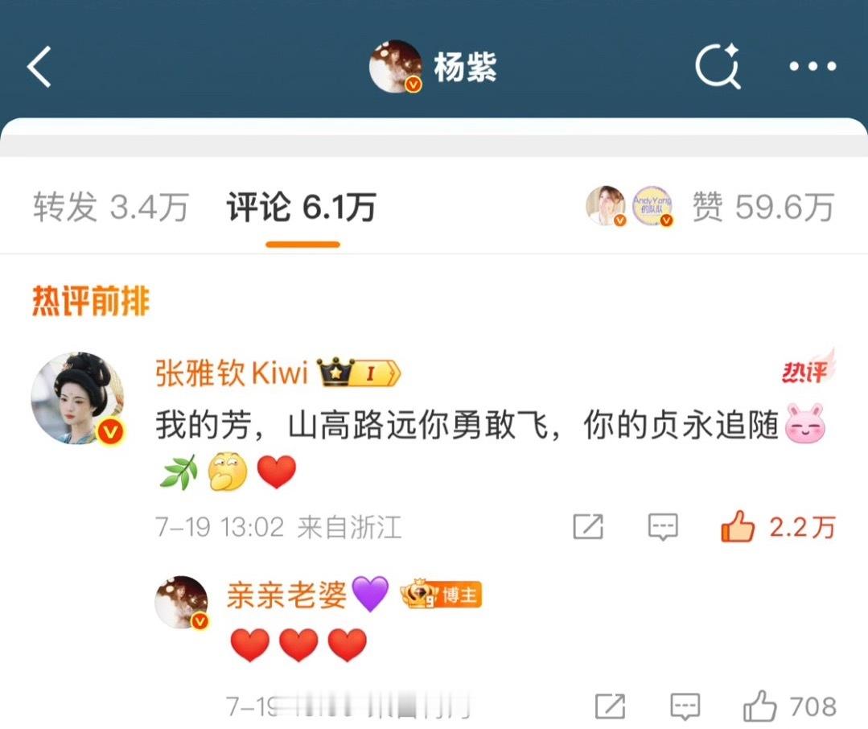Reply to 张雅钦's comment via bubble icon

tap(663, 526)
